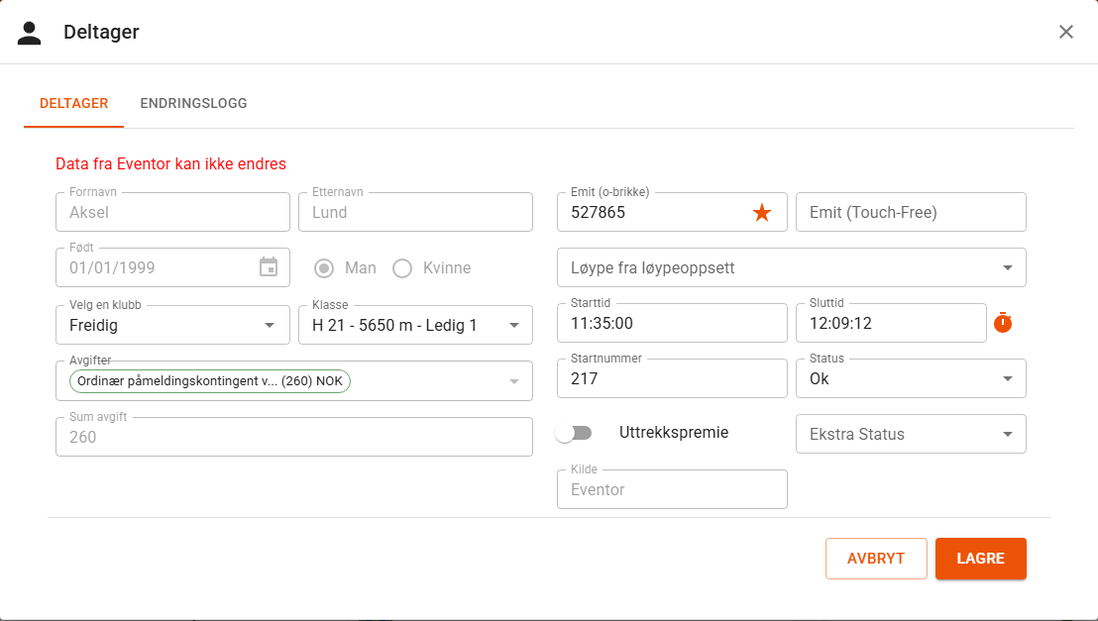The image size is (1098, 621).
Task: Close the Deltager dialog with the X
Action: point(1065,33)
